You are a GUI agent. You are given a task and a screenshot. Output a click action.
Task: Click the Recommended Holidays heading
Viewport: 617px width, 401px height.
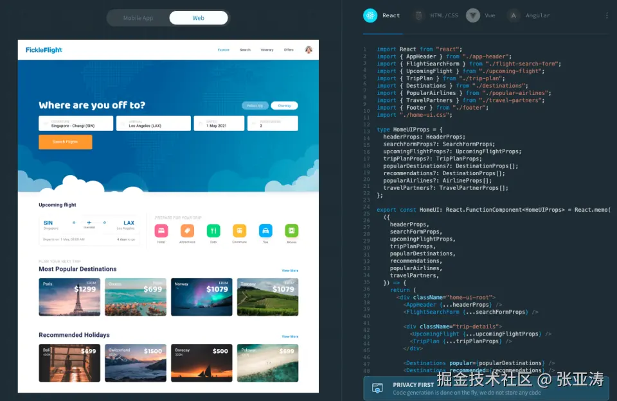[74, 335]
